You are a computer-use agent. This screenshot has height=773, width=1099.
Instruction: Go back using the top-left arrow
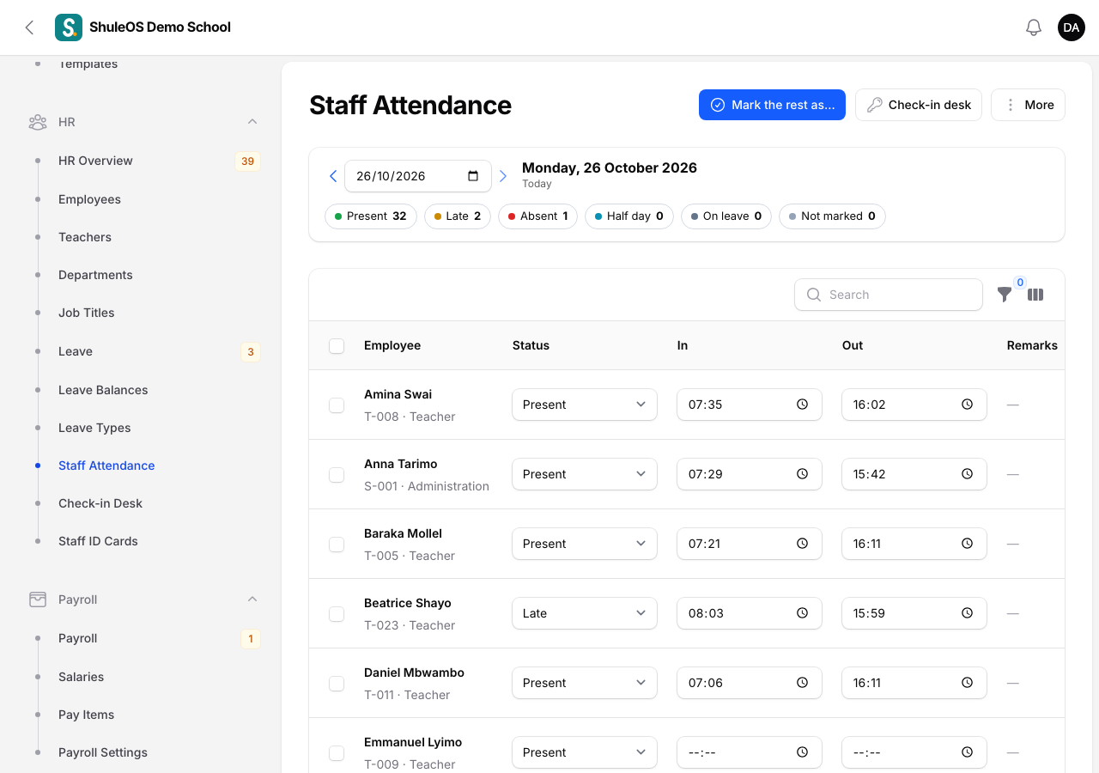pos(29,27)
